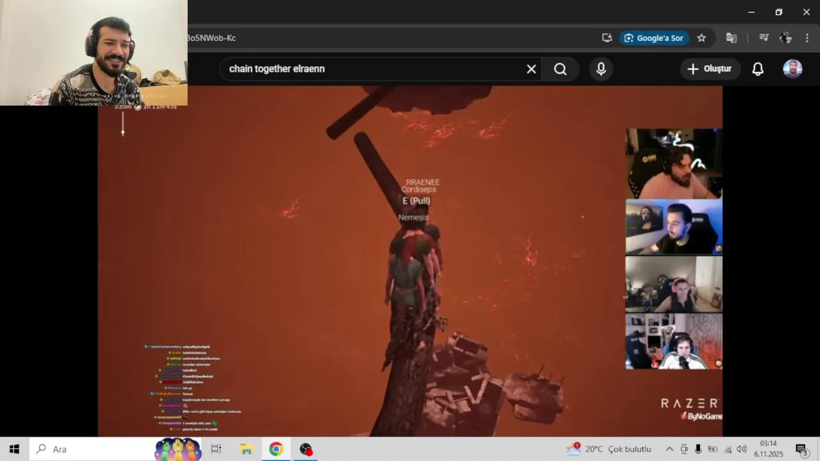Viewport: 820px width, 461px height.
Task: Open File Explorer from the taskbar
Action: tap(246, 449)
